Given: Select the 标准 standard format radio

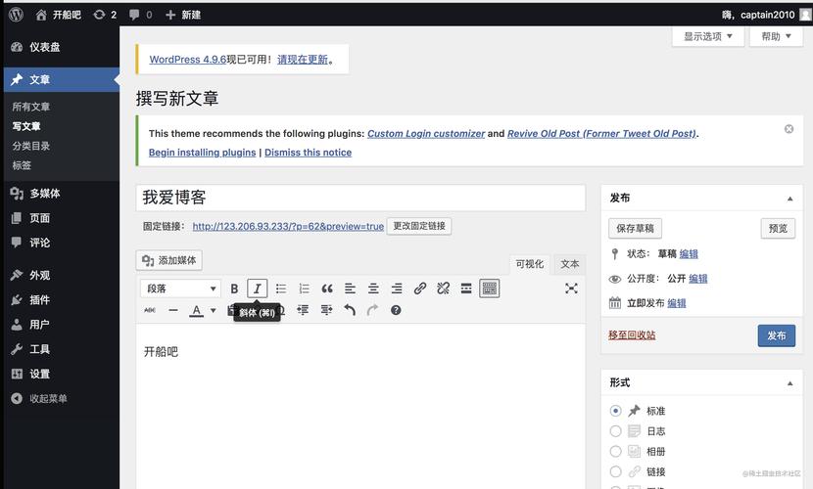Looking at the screenshot, I should tap(615, 411).
